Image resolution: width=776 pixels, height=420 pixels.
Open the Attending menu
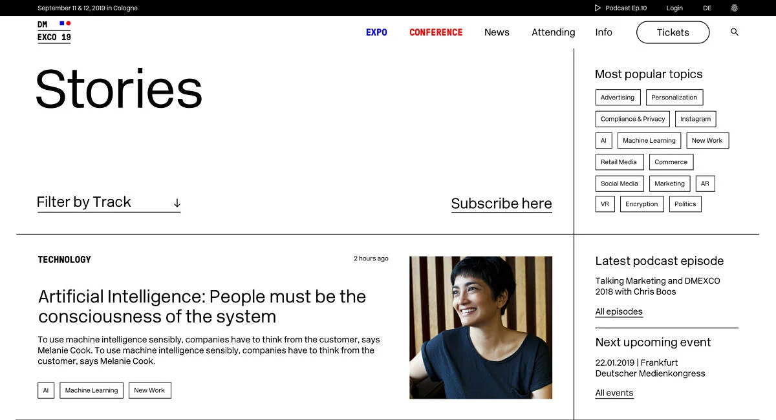pos(553,32)
